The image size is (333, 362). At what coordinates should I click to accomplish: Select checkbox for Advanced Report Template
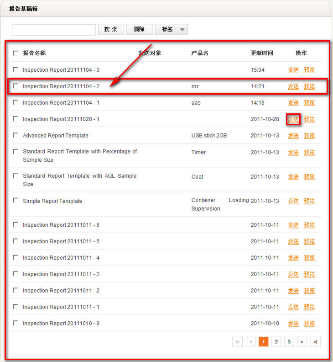(x=16, y=135)
